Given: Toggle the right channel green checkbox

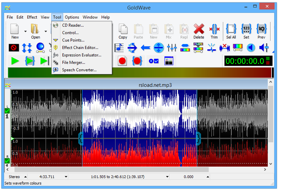Looking at the screenshot, I should (7, 161).
